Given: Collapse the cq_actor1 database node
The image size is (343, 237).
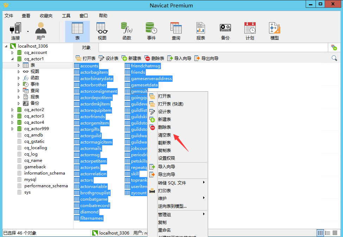Looking at the screenshot, I should (x=12, y=59).
